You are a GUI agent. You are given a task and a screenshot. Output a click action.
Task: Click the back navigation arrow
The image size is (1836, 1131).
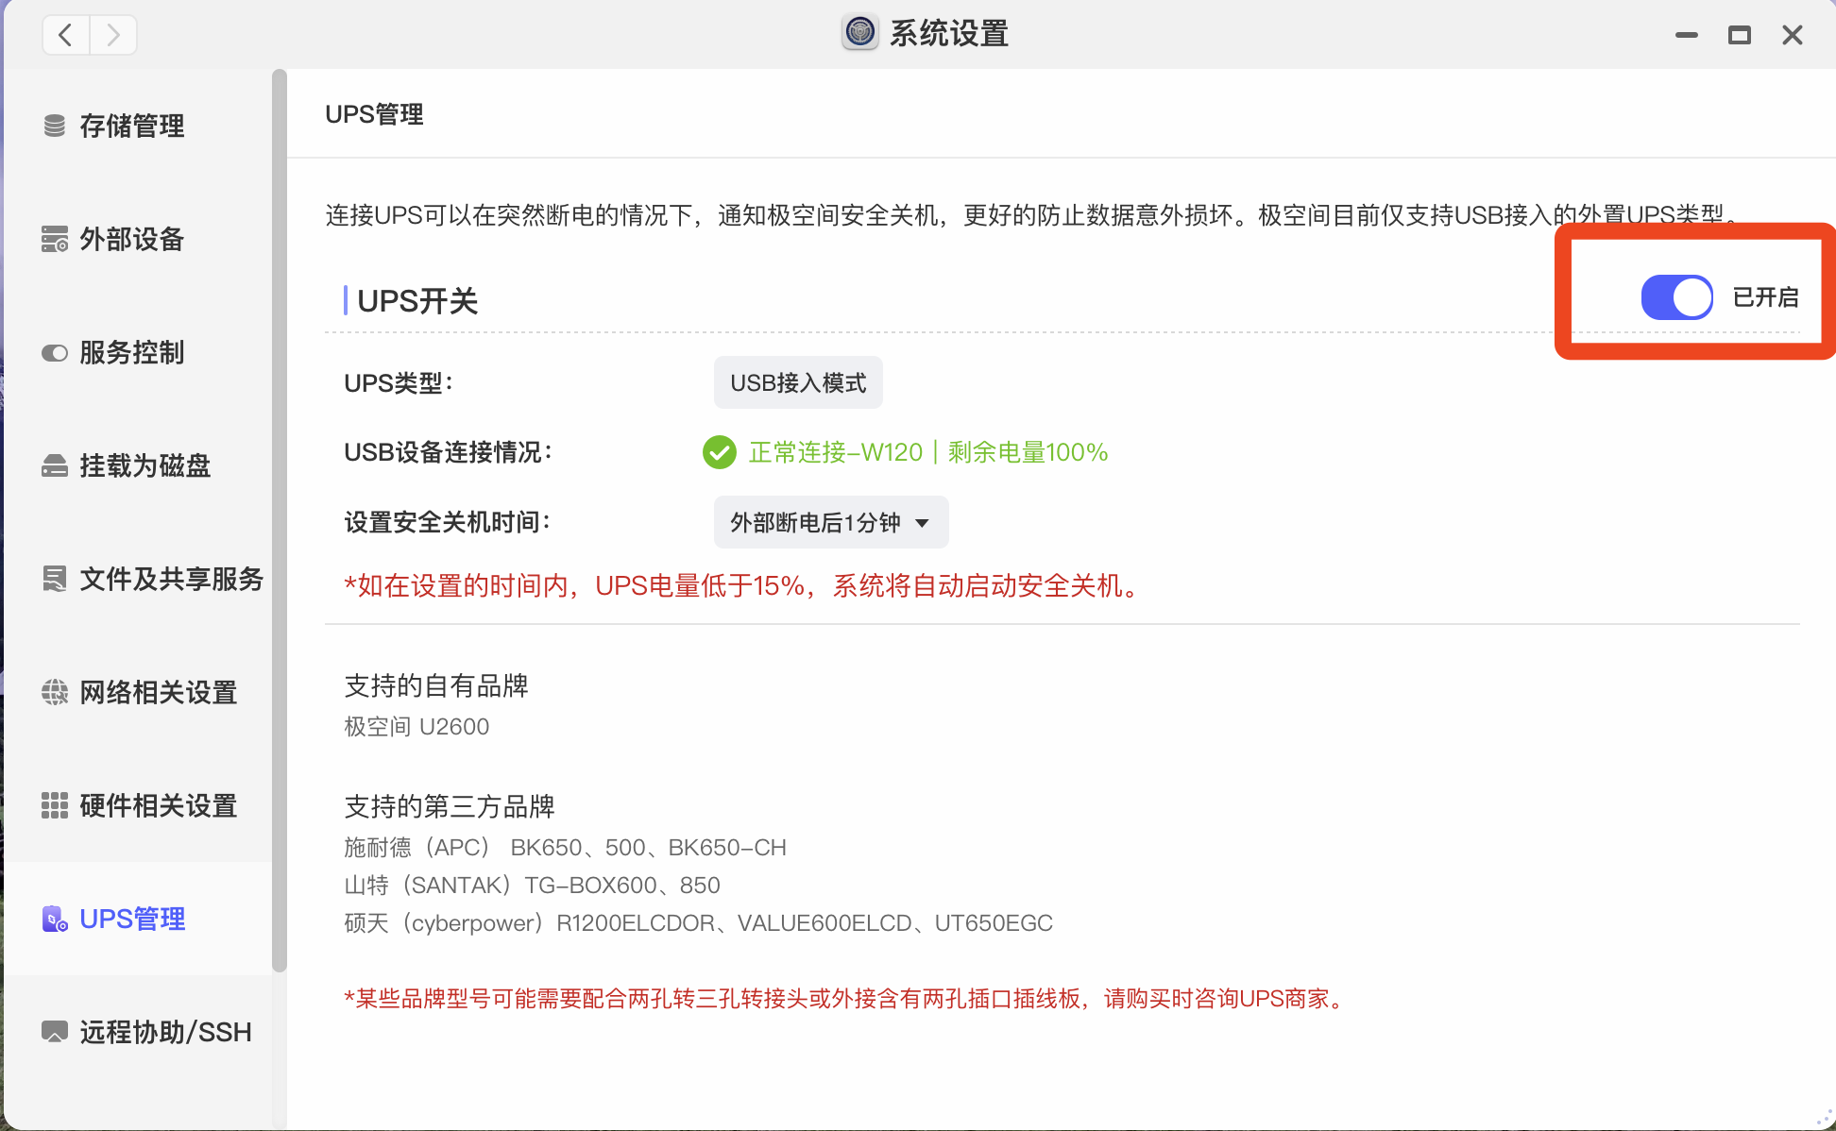coord(64,34)
